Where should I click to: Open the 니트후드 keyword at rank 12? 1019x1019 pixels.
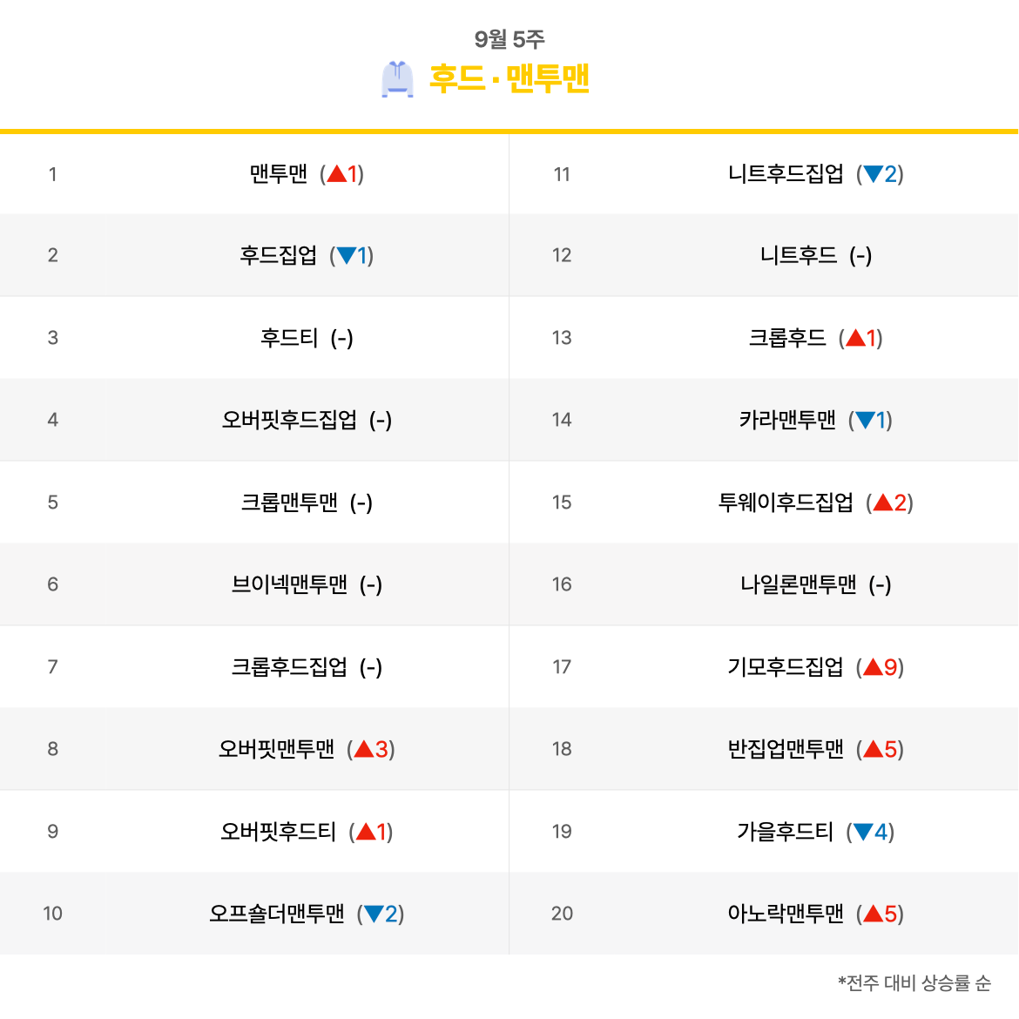coord(799,255)
